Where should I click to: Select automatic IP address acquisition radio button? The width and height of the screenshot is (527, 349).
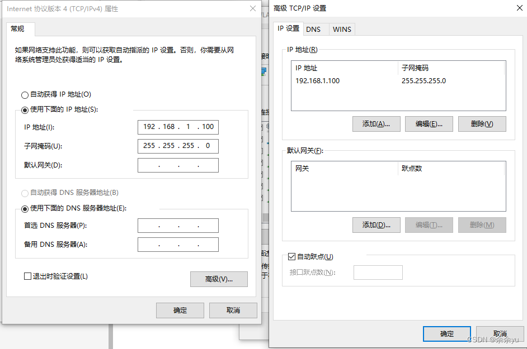[x=25, y=95]
